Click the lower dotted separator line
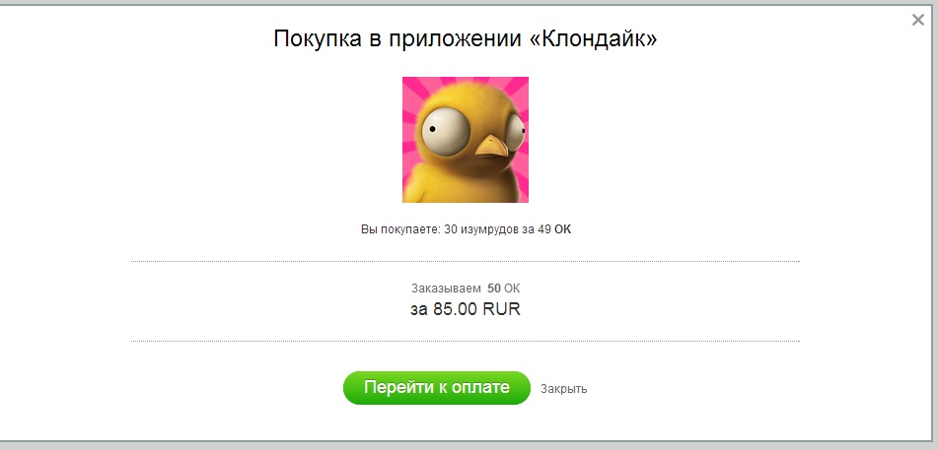This screenshot has height=450, width=938. (x=466, y=342)
